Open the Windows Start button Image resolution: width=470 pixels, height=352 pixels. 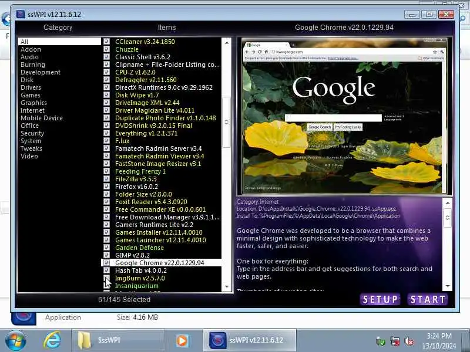pyautogui.click(x=16, y=340)
